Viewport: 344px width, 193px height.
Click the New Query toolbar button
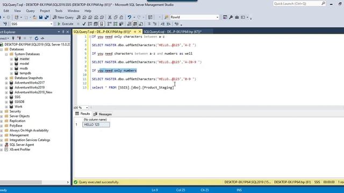point(63,17)
